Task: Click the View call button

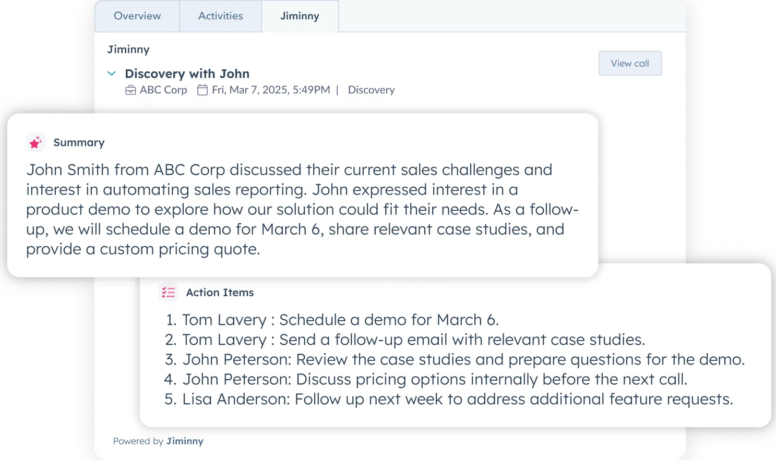Action: (629, 63)
